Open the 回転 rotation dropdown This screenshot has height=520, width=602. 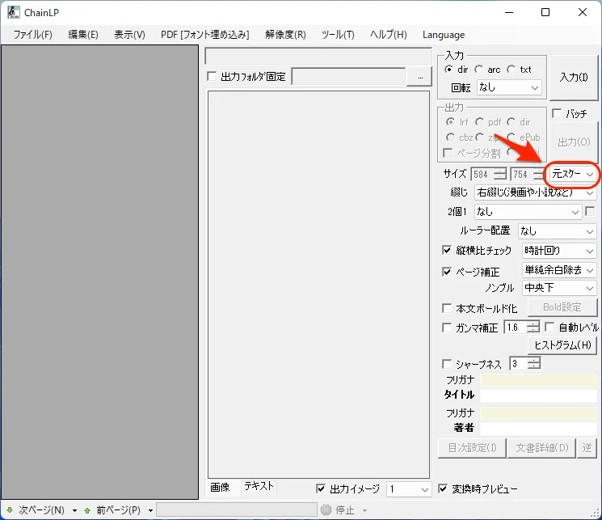click(509, 87)
